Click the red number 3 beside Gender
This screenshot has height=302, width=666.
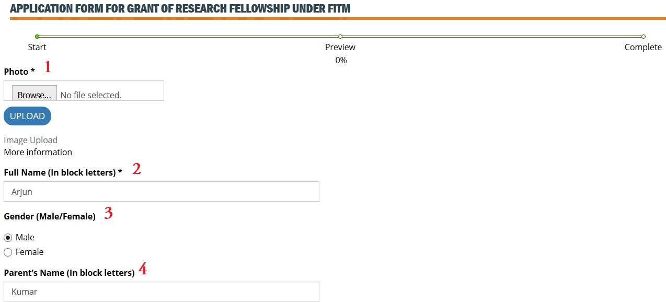coord(108,213)
